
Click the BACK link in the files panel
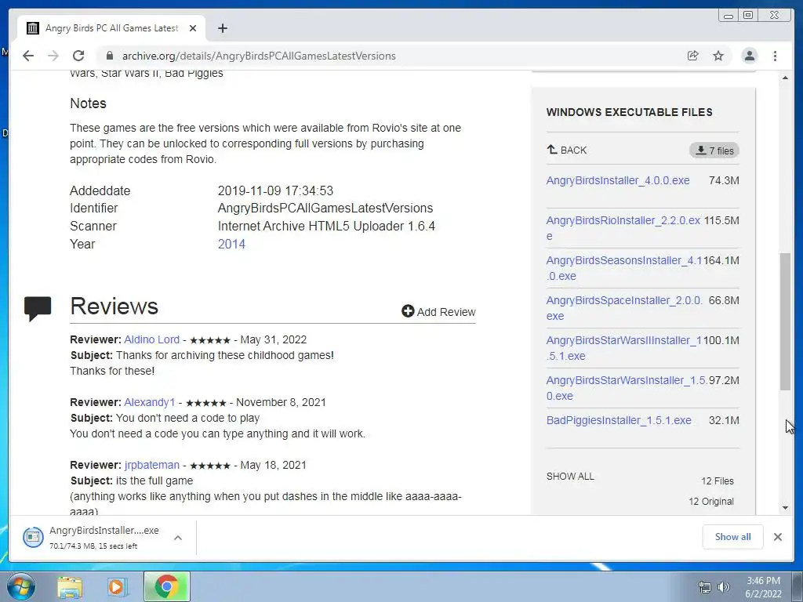(x=566, y=150)
